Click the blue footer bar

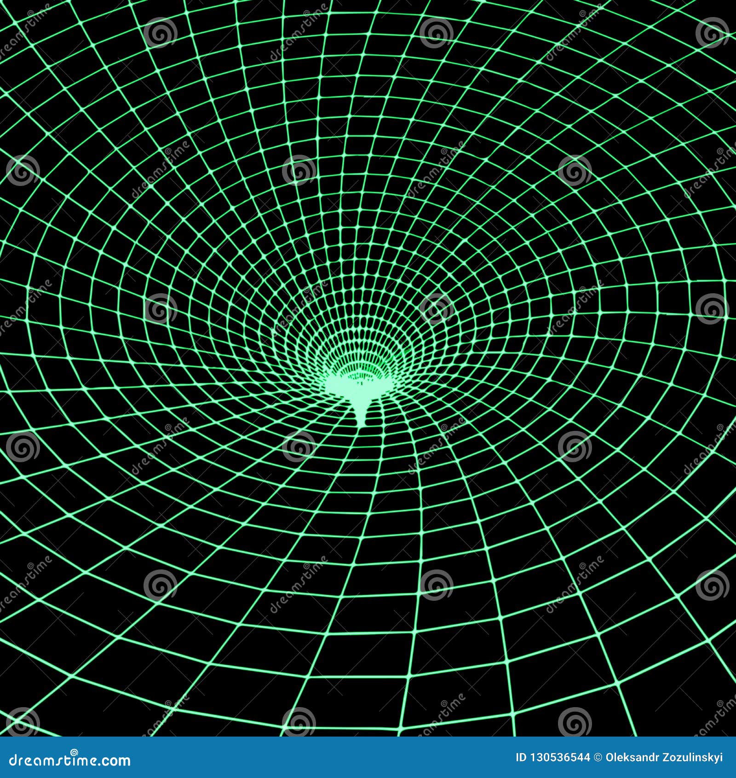(x=368, y=762)
